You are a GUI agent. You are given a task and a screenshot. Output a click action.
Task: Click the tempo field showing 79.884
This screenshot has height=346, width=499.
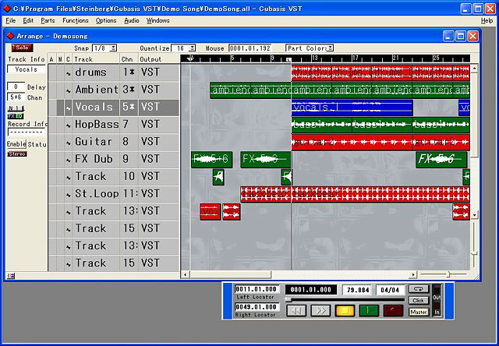click(358, 290)
